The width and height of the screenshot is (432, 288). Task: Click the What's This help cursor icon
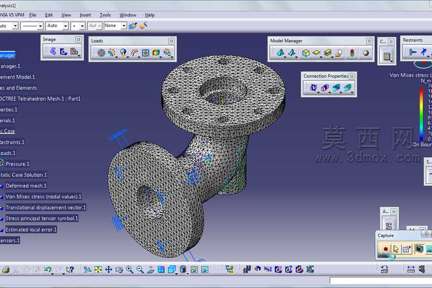click(70, 270)
